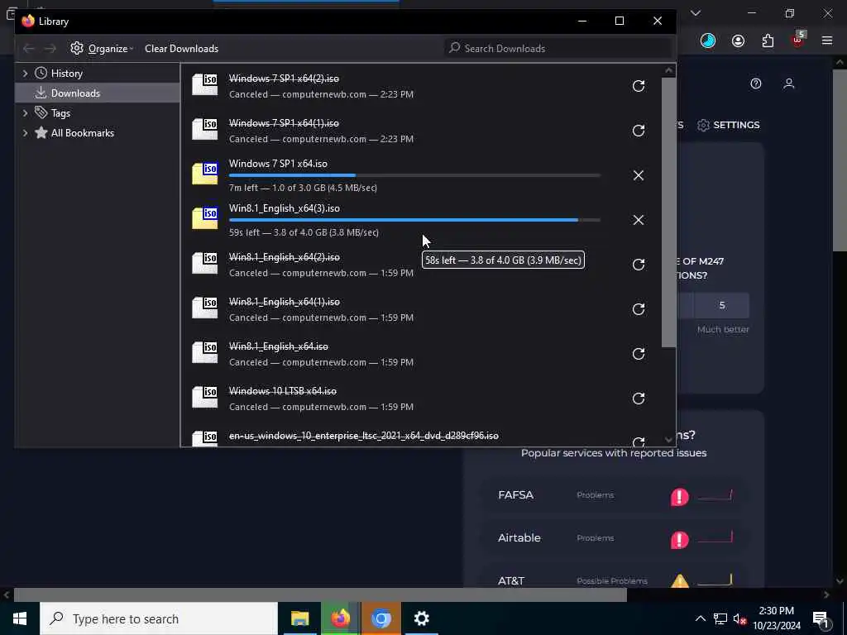Open the notification center icon
This screenshot has width=847, height=635.
point(821,618)
